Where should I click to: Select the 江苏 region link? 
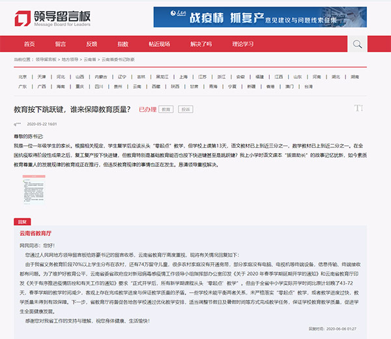202,77
